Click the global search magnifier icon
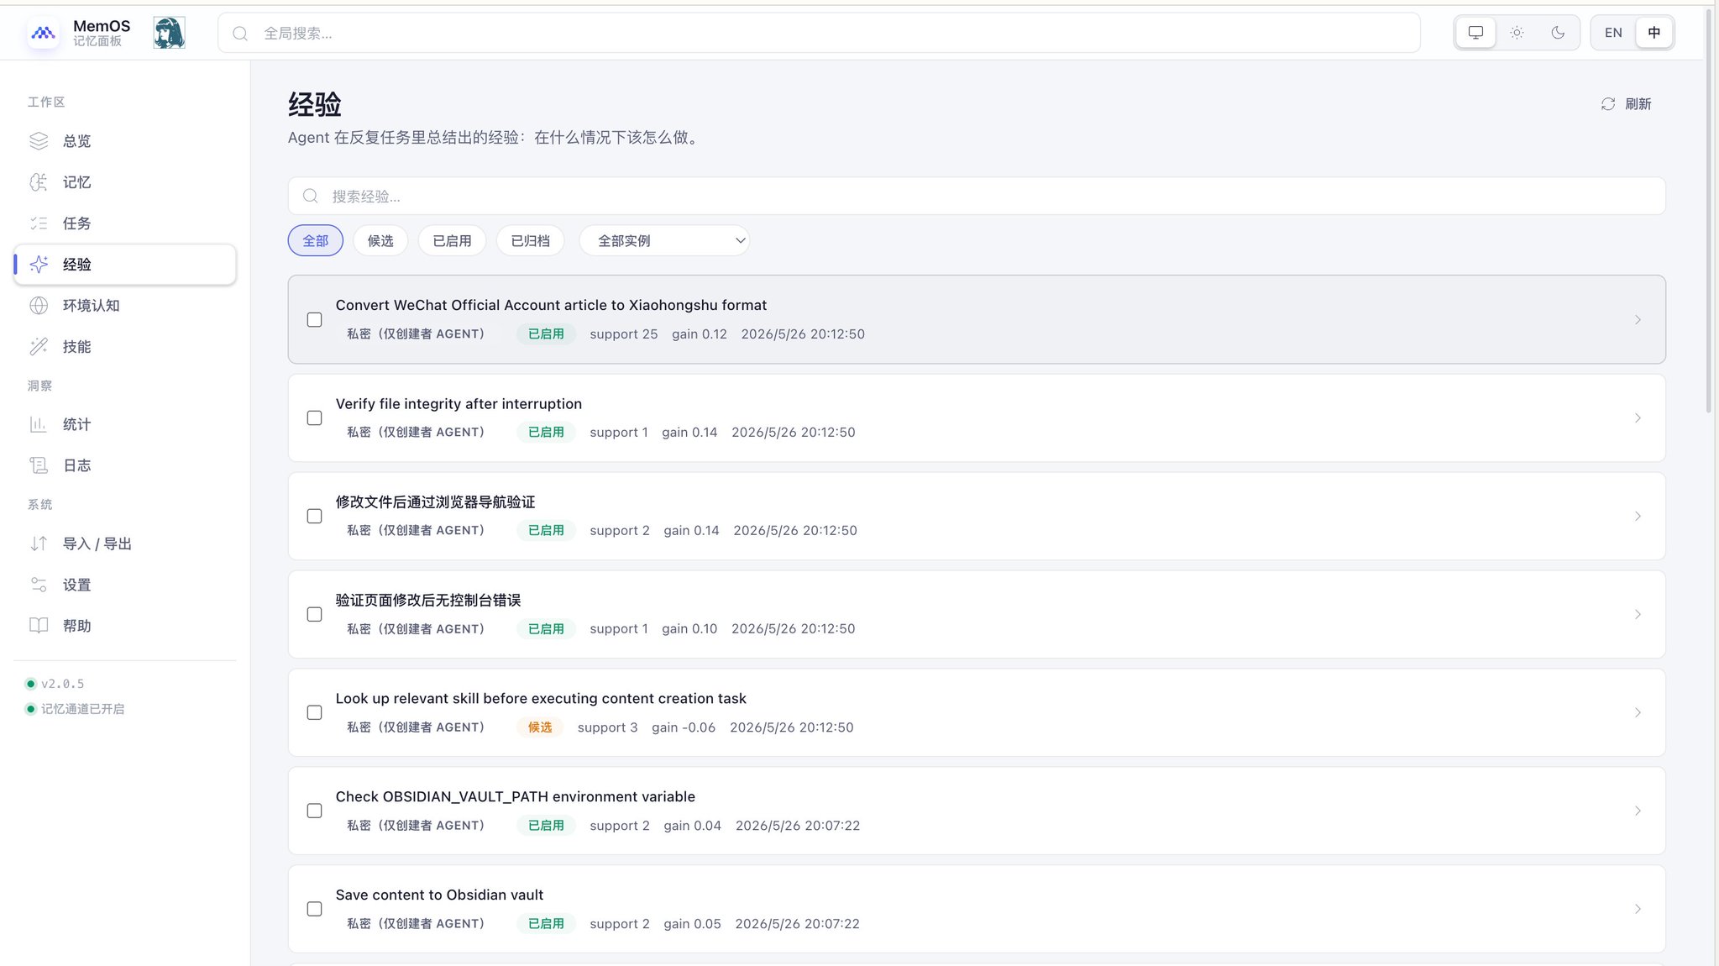This screenshot has width=1719, height=966. pyautogui.click(x=240, y=34)
